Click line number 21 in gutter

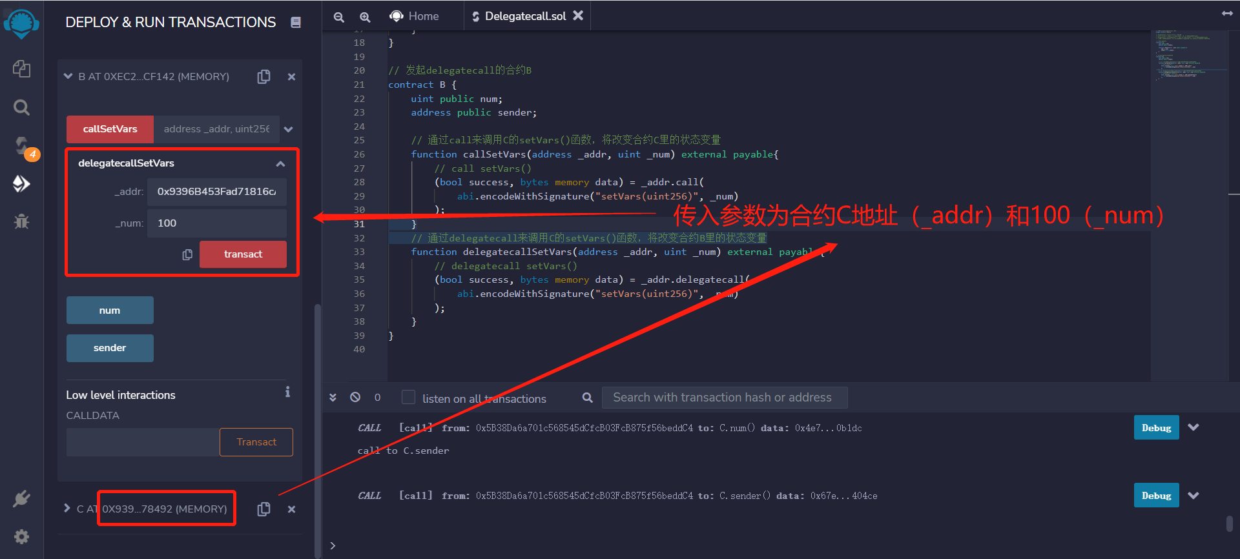point(359,85)
